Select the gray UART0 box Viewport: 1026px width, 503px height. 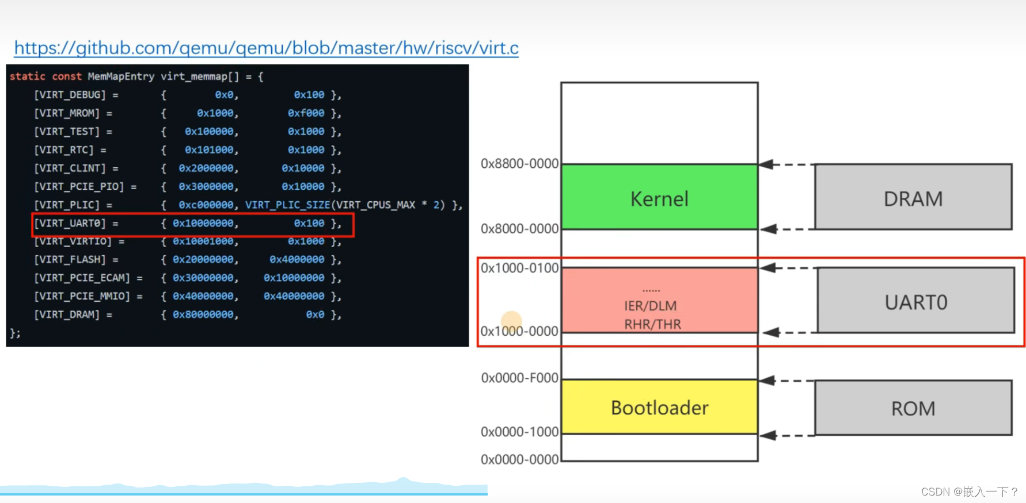915,300
